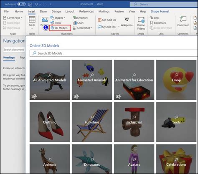The height and width of the screenshot is (174, 198).
Task: Redo the action in title bar
Action: click(x=45, y=5)
